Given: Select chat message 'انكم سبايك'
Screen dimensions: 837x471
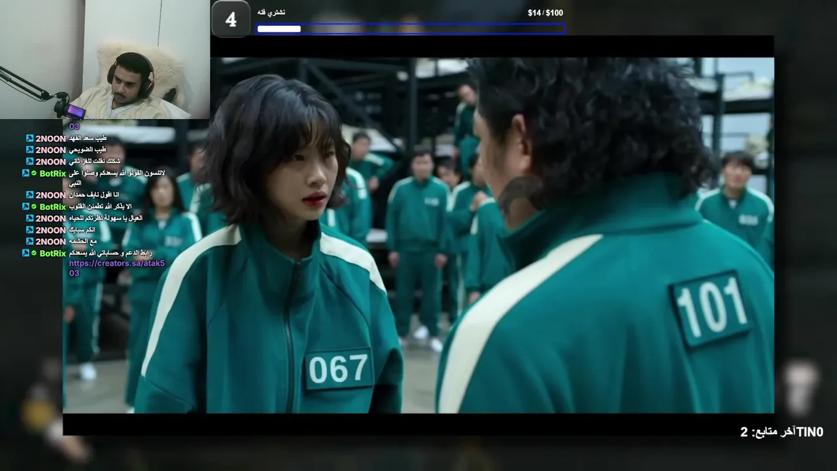Looking at the screenshot, I should (x=82, y=230).
